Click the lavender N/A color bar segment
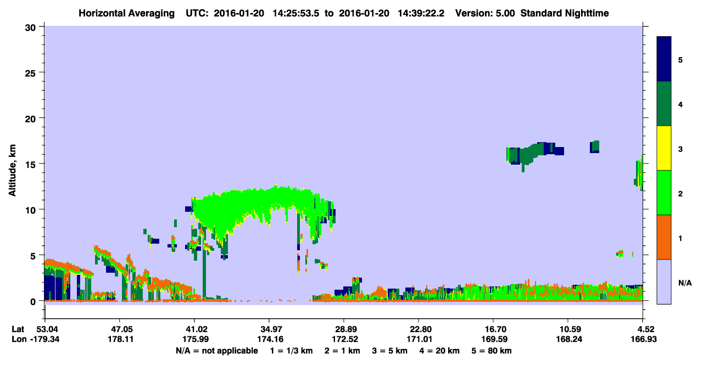Image resolution: width=714 pixels, height=366 pixels. pos(664,281)
